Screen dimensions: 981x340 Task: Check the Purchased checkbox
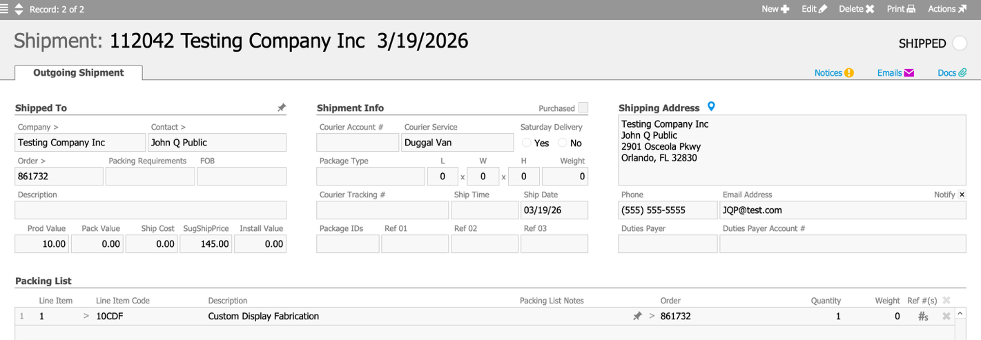pyautogui.click(x=583, y=108)
